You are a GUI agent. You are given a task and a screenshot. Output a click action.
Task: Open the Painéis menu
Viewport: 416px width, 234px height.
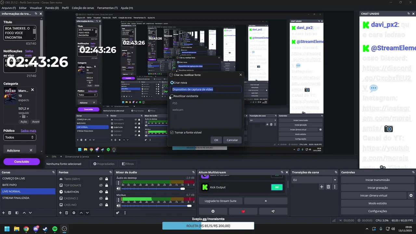click(52, 8)
